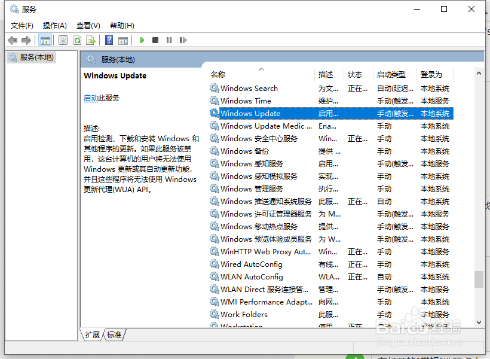Image resolution: width=490 pixels, height=359 pixels.
Task: Sort by the 状态 column header
Action: point(359,74)
